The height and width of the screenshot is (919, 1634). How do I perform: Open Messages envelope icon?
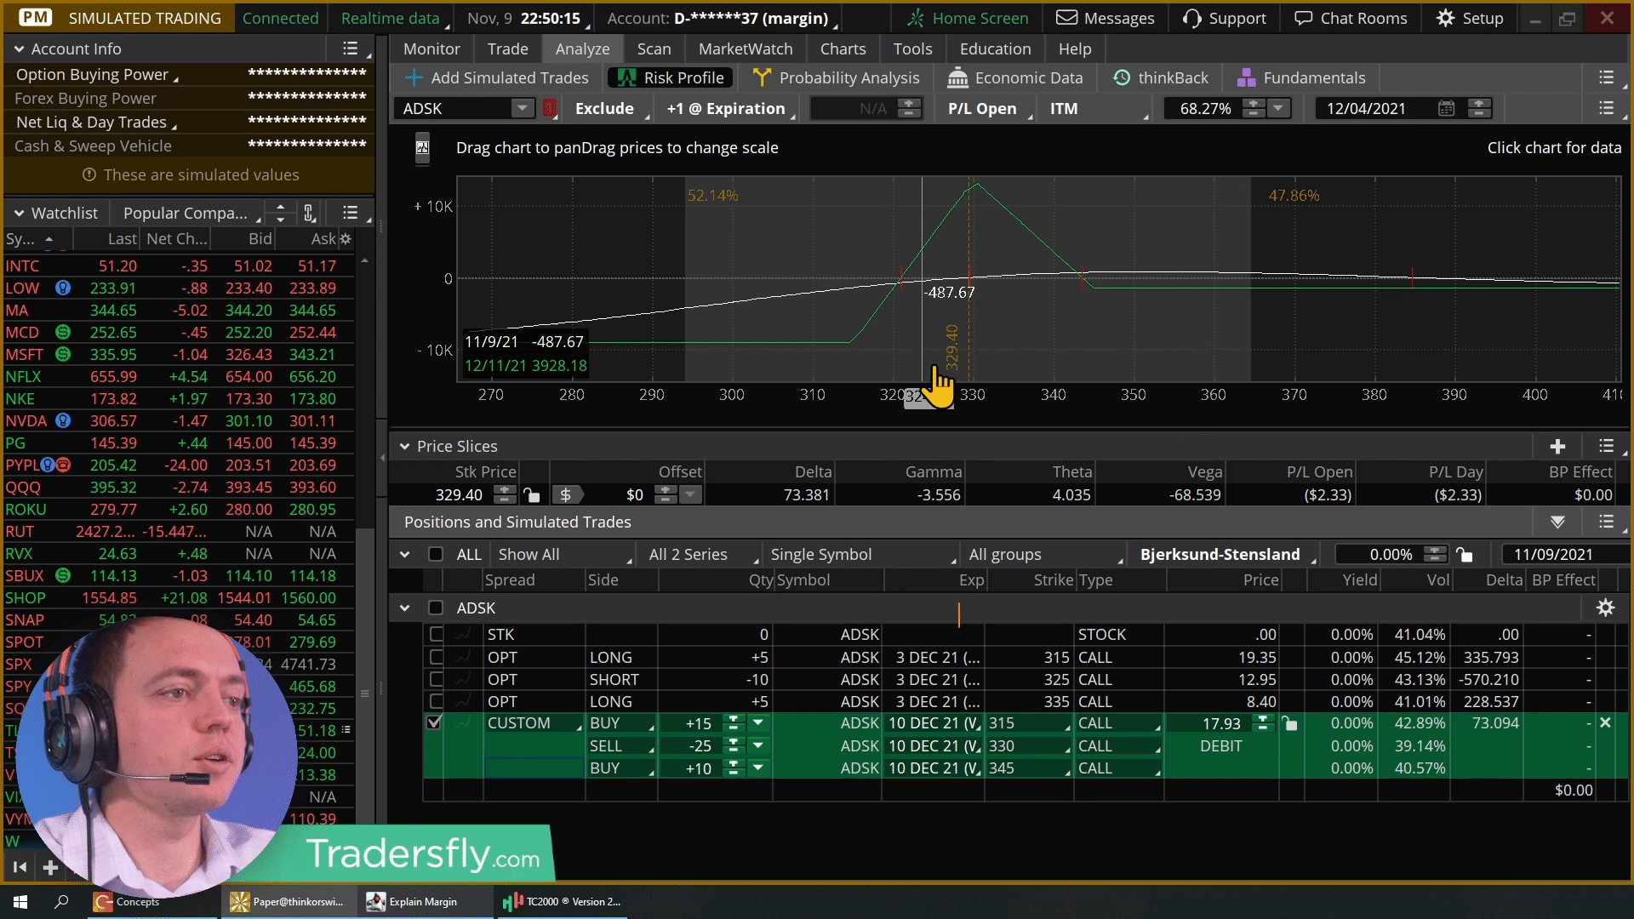[1066, 18]
